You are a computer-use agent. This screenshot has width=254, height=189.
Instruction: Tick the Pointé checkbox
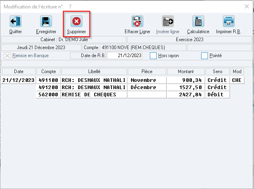click(x=204, y=56)
